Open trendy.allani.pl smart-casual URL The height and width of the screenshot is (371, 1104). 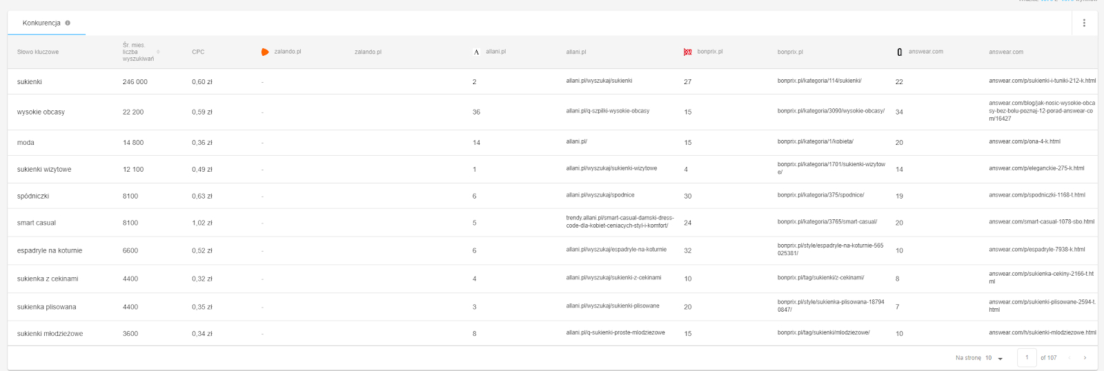click(620, 221)
